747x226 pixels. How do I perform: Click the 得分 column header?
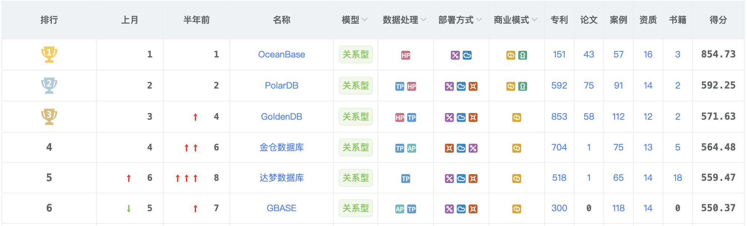pyautogui.click(x=718, y=20)
